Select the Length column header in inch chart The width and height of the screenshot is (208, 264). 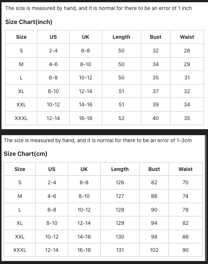pyautogui.click(x=121, y=37)
